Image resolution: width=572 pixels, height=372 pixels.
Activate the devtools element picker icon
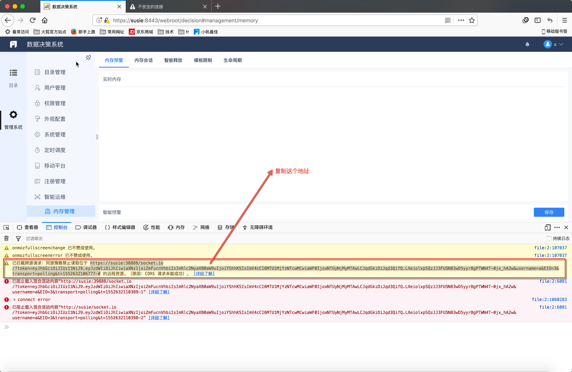6,227
